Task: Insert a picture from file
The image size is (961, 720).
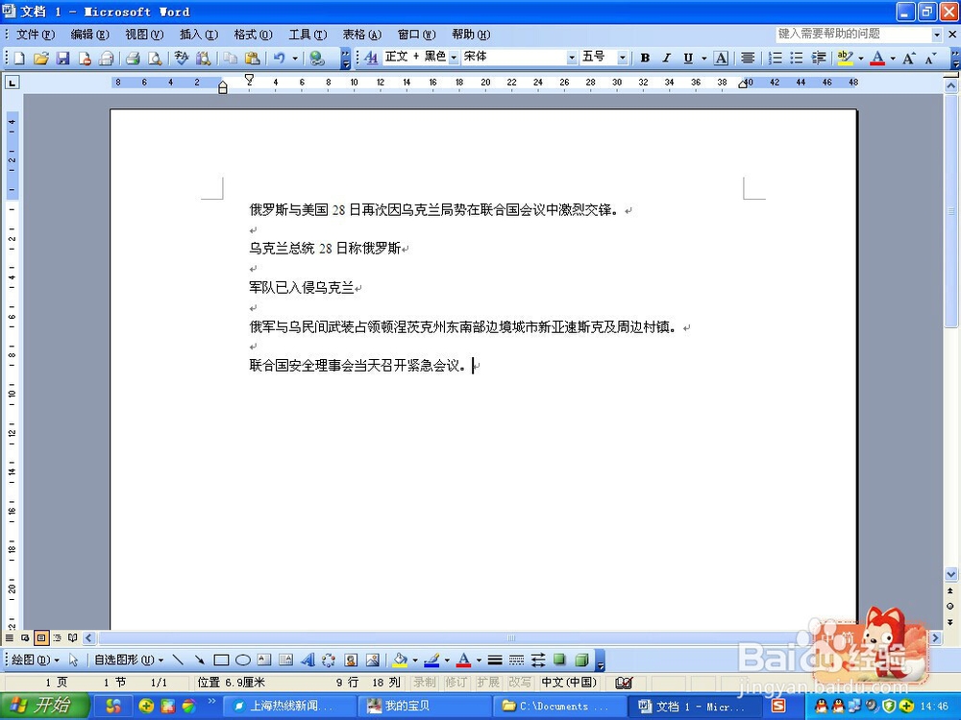Action: pos(372,660)
